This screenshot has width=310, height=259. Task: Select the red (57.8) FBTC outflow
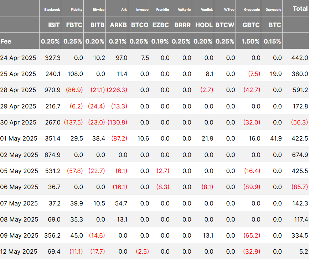(75, 171)
